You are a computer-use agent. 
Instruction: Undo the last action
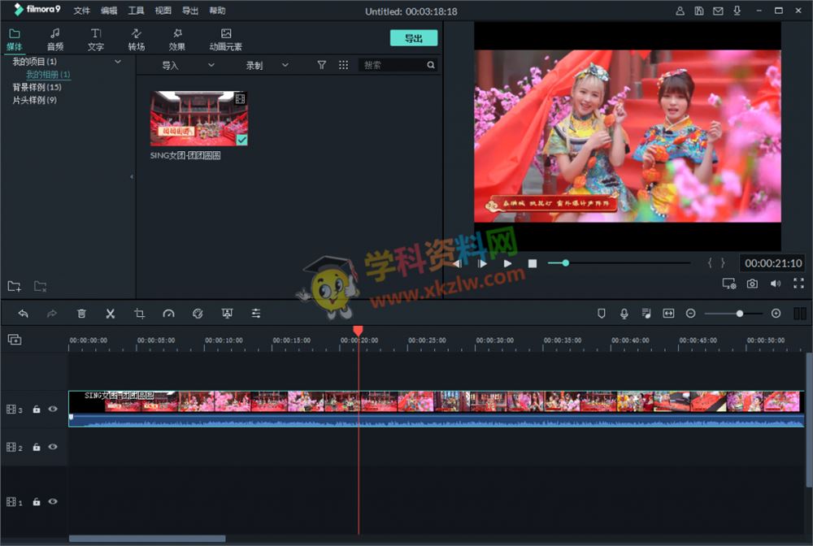coord(23,314)
